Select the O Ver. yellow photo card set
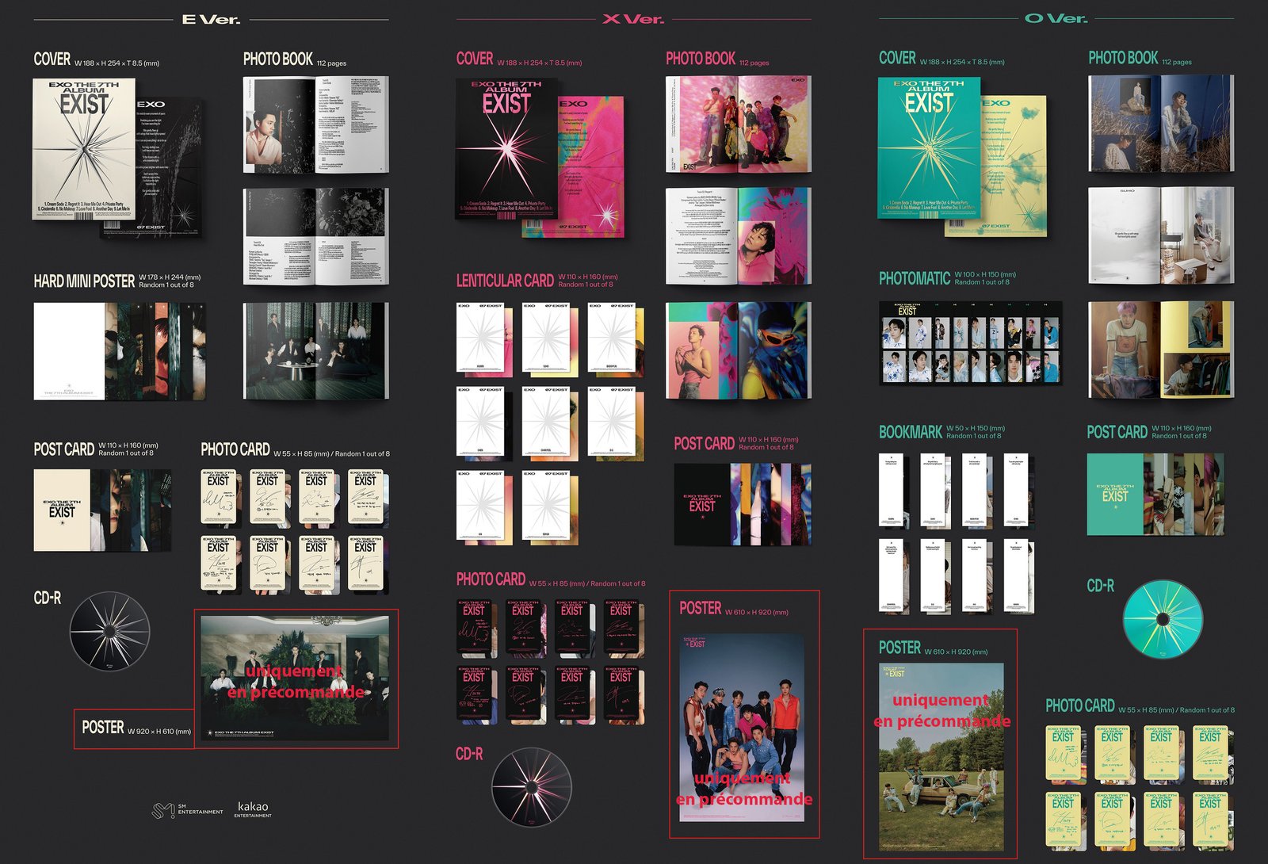 tap(1140, 789)
